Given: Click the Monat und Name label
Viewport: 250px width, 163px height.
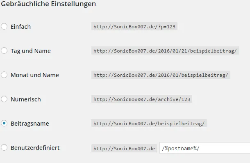Looking at the screenshot, I should tap(35, 75).
